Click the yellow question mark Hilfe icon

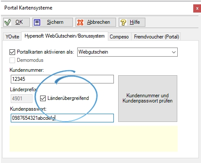pyautogui.click(x=123, y=22)
